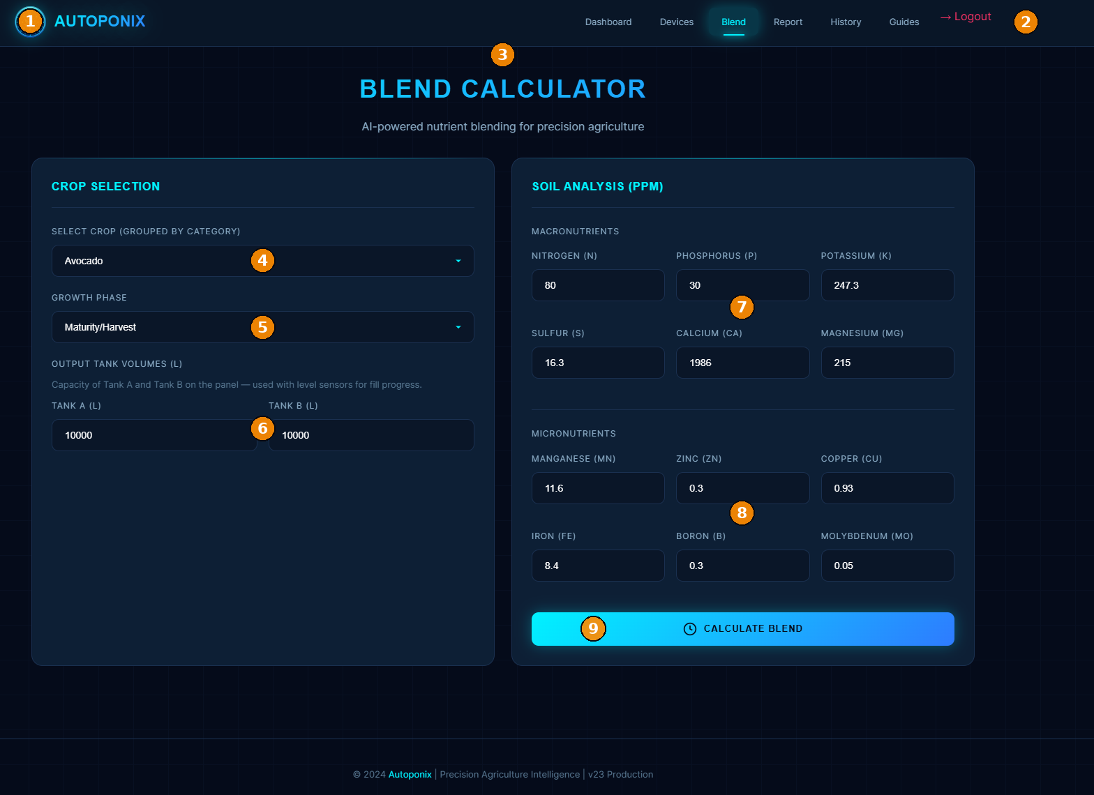Image resolution: width=1094 pixels, height=795 pixels.
Task: Go to Devices in the navigation
Action: 677,22
